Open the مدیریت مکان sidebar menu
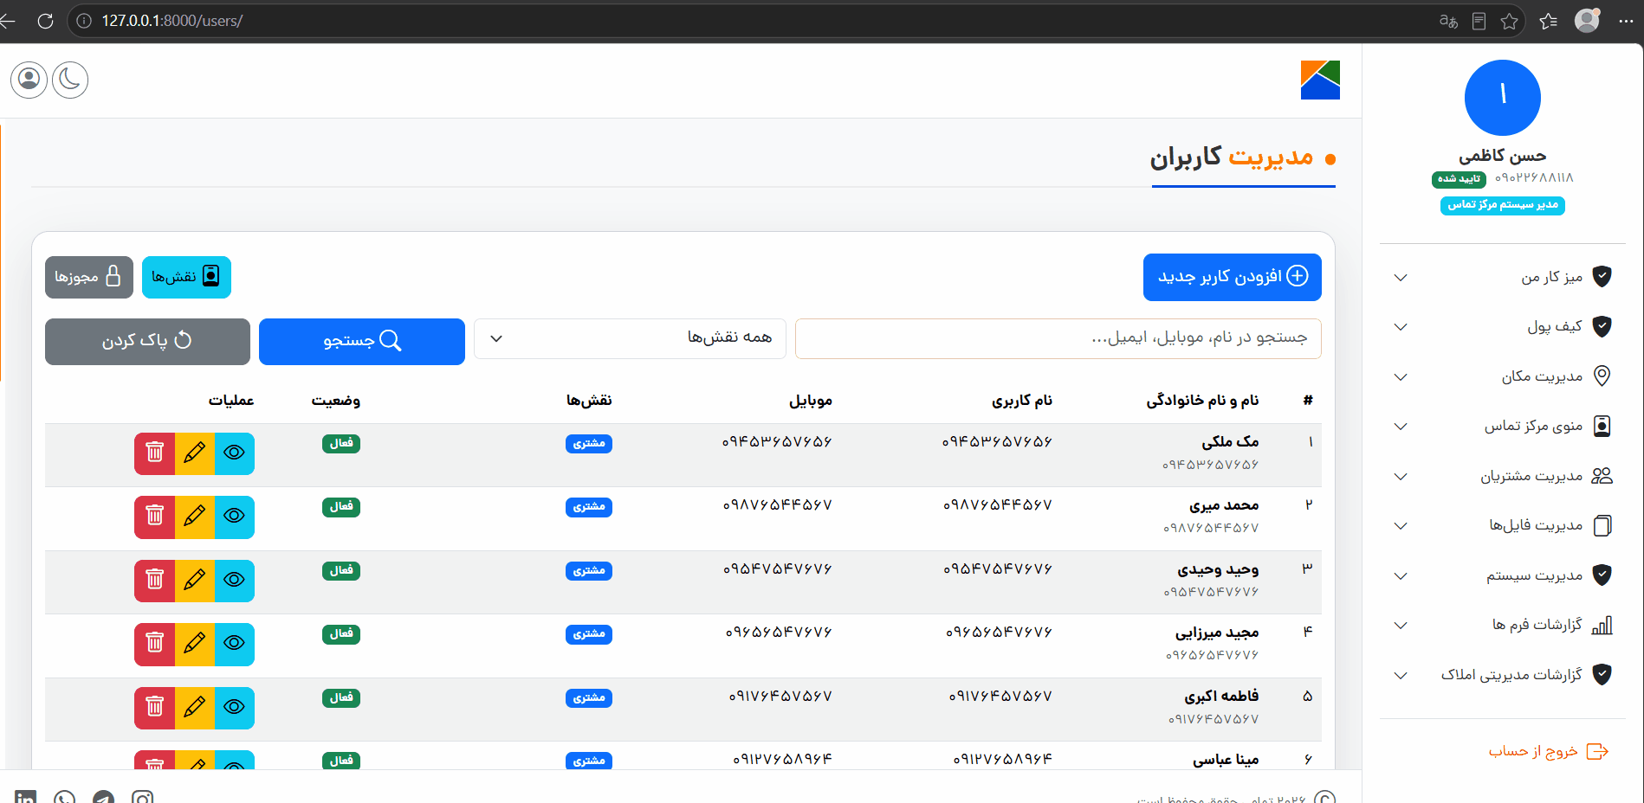The height and width of the screenshot is (803, 1644). pos(1502,376)
